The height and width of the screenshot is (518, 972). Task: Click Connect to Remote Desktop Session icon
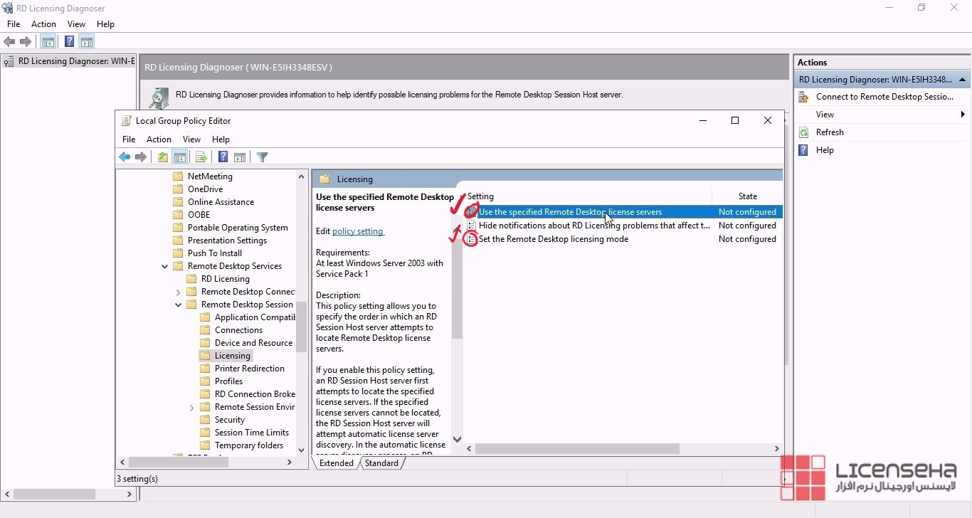[x=803, y=97]
